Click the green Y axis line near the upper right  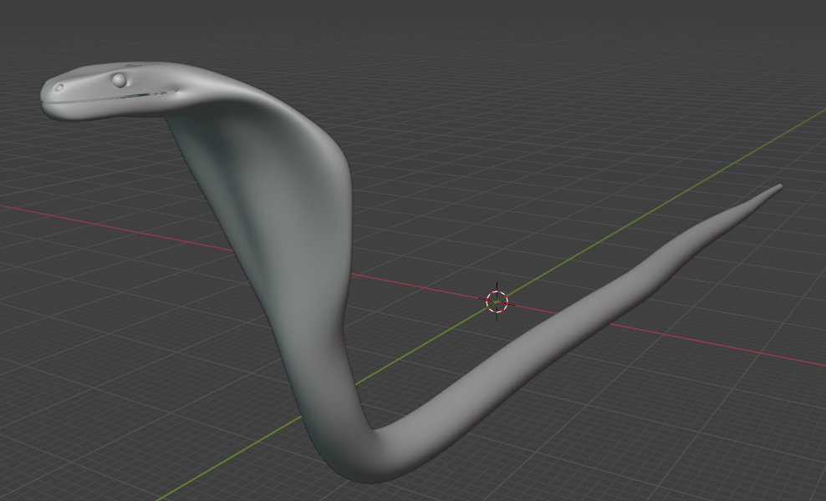752,150
